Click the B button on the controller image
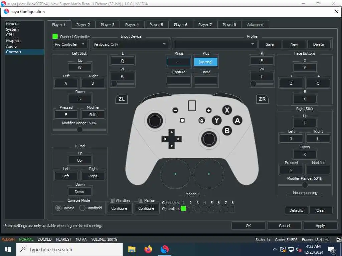 (x=227, y=131)
